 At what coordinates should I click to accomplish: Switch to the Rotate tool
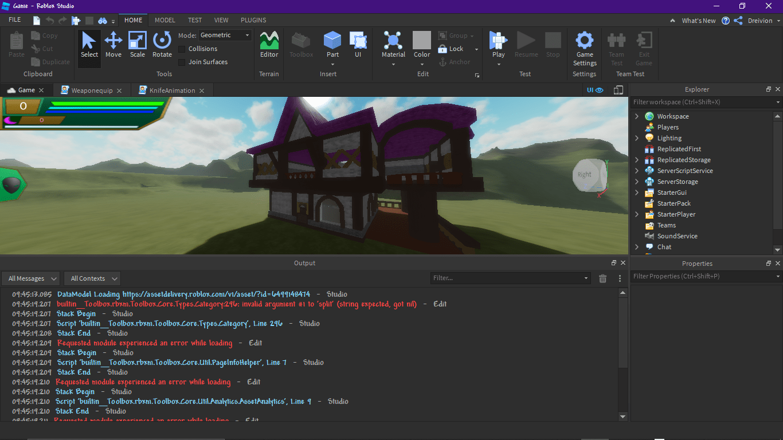click(162, 46)
